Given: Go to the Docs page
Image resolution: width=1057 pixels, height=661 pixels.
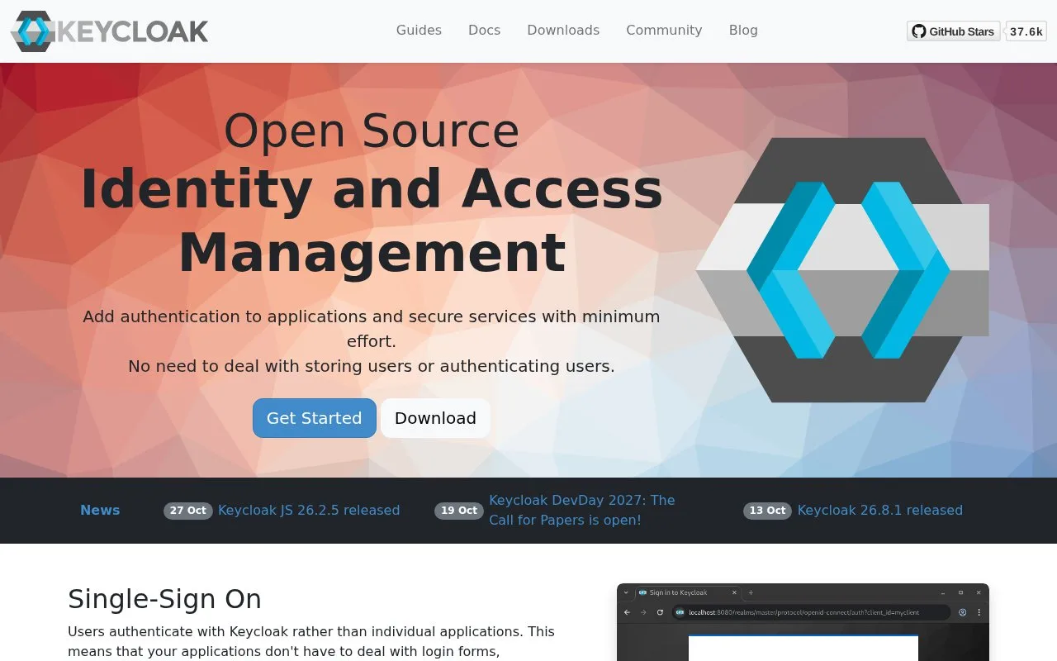Looking at the screenshot, I should coord(484,30).
